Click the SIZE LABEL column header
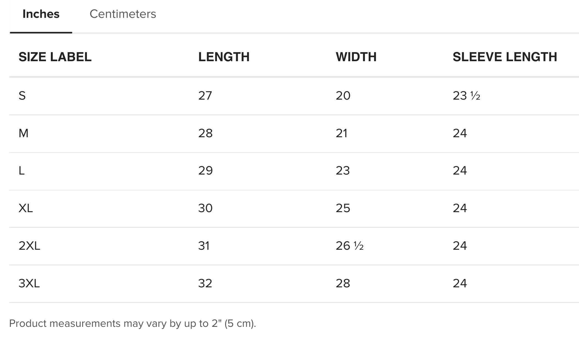The width and height of the screenshot is (579, 337). [55, 57]
